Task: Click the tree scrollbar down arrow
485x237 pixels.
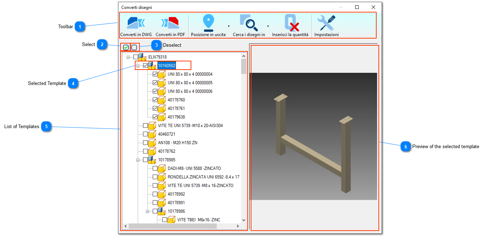Action: click(x=244, y=220)
